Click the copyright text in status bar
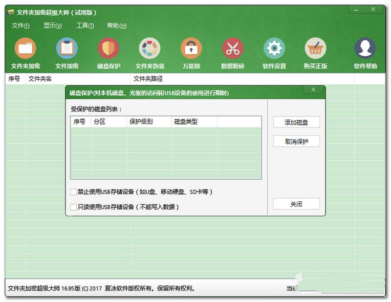Image resolution: width=391 pixels, height=302 pixels. (101, 288)
